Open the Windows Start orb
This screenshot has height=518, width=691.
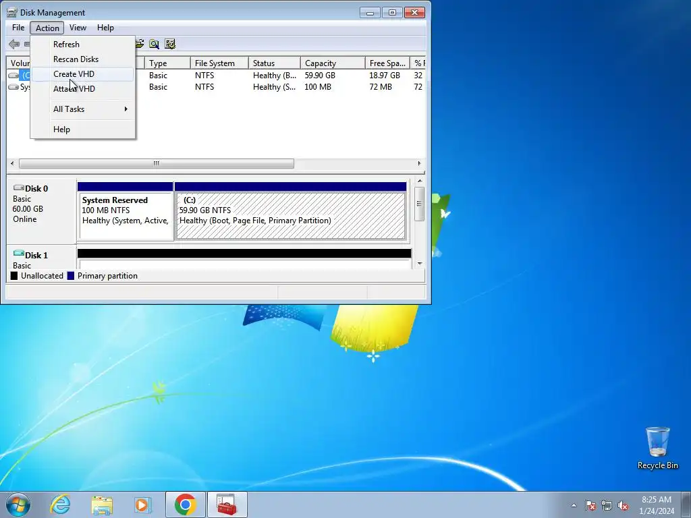pos(18,505)
